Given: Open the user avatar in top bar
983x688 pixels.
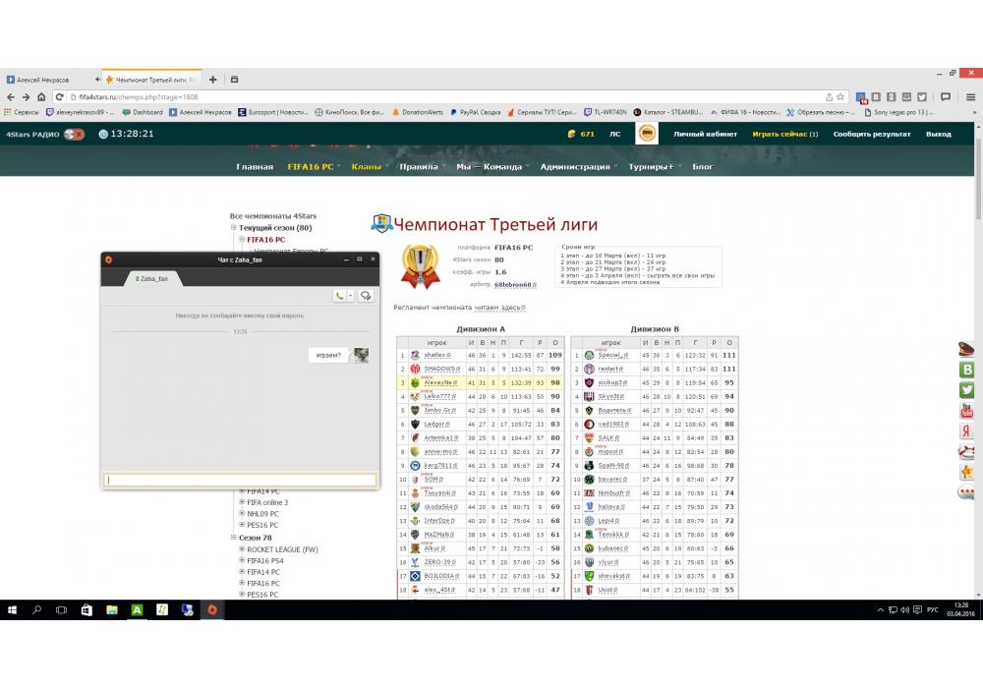Looking at the screenshot, I should pyautogui.click(x=647, y=134).
